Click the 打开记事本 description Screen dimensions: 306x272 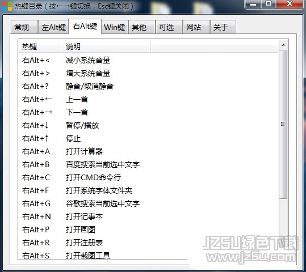pyautogui.click(x=84, y=216)
